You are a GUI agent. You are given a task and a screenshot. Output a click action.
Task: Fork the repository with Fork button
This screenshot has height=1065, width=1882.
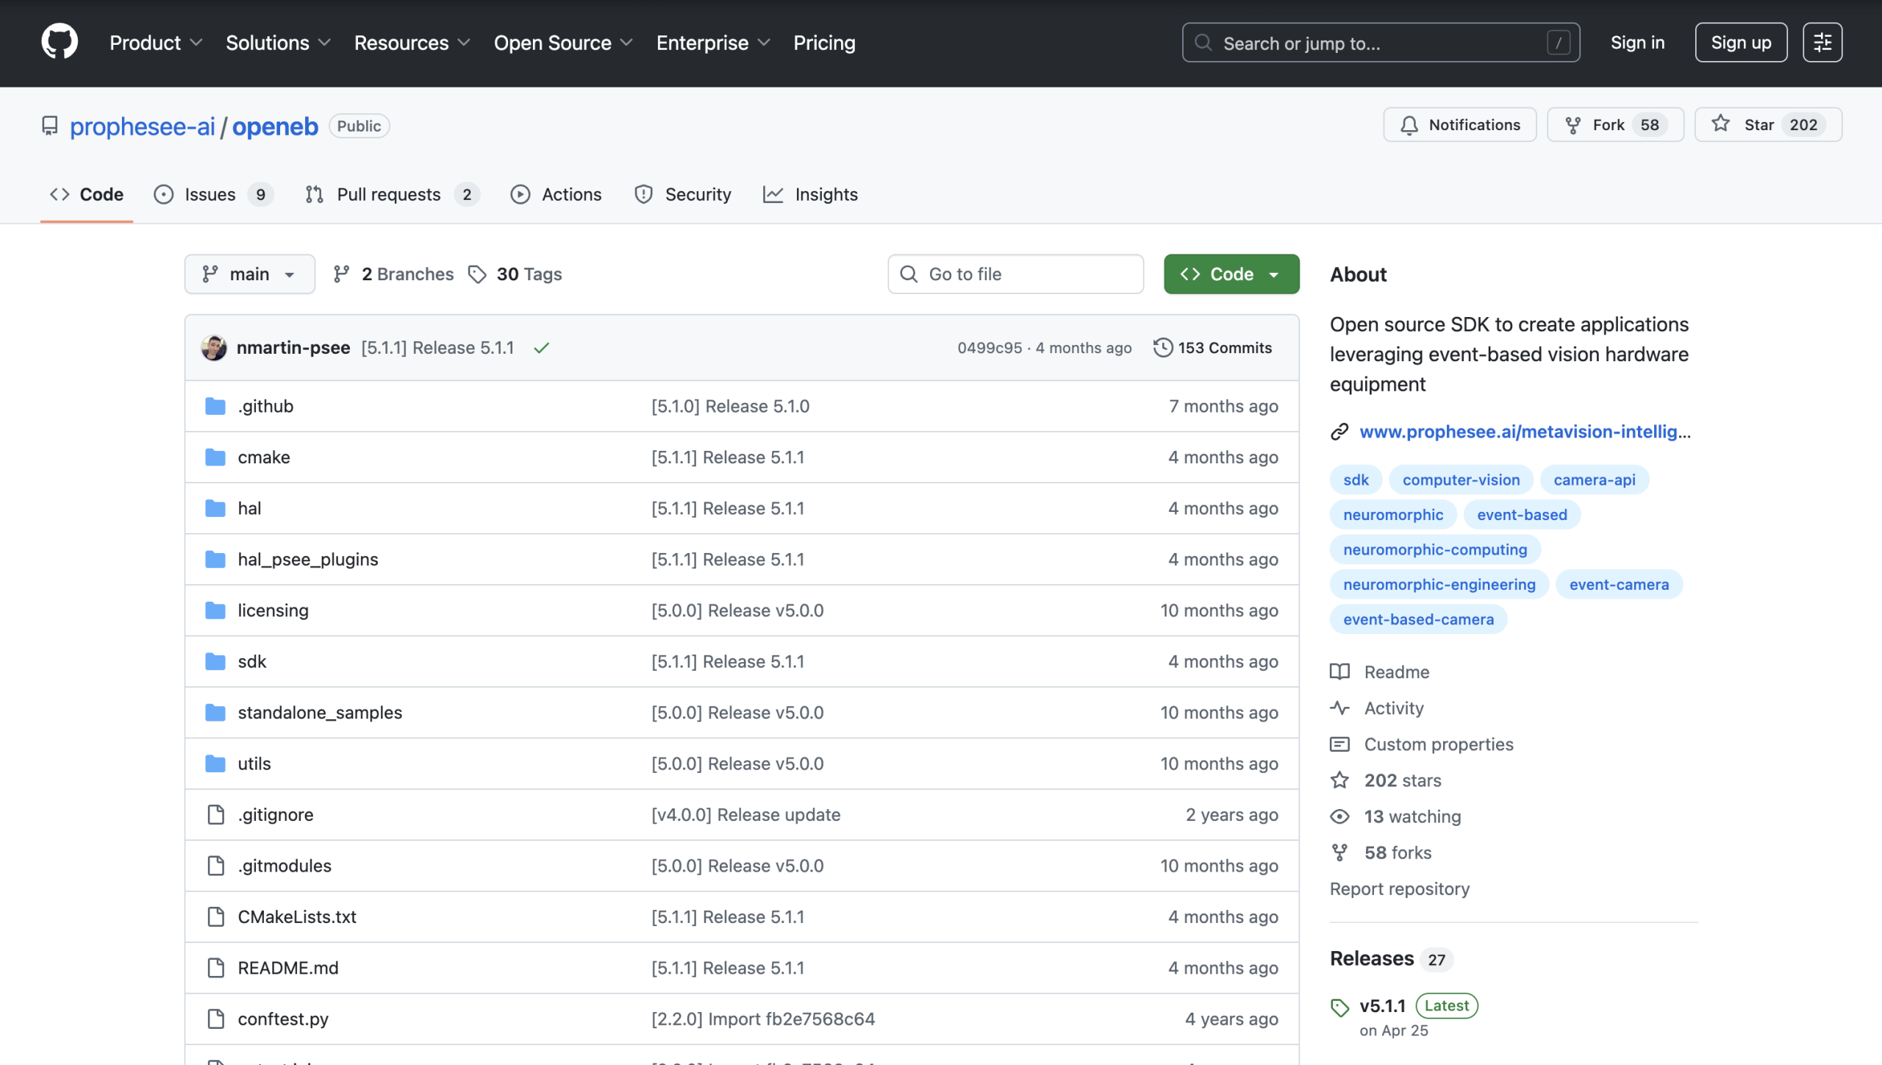tap(1614, 125)
